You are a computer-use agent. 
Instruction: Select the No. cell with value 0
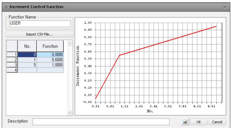coord(27,55)
